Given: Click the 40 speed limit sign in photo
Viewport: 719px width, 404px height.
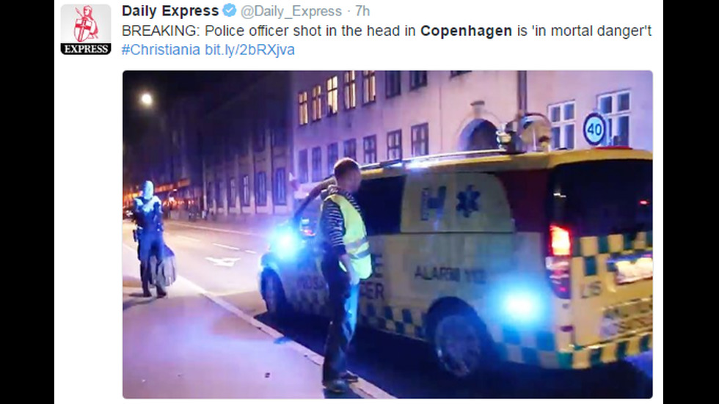Looking at the screenshot, I should (x=594, y=129).
